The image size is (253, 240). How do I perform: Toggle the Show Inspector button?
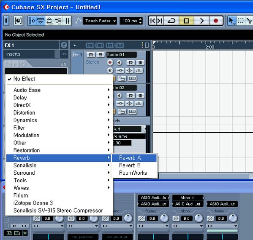tap(31, 21)
